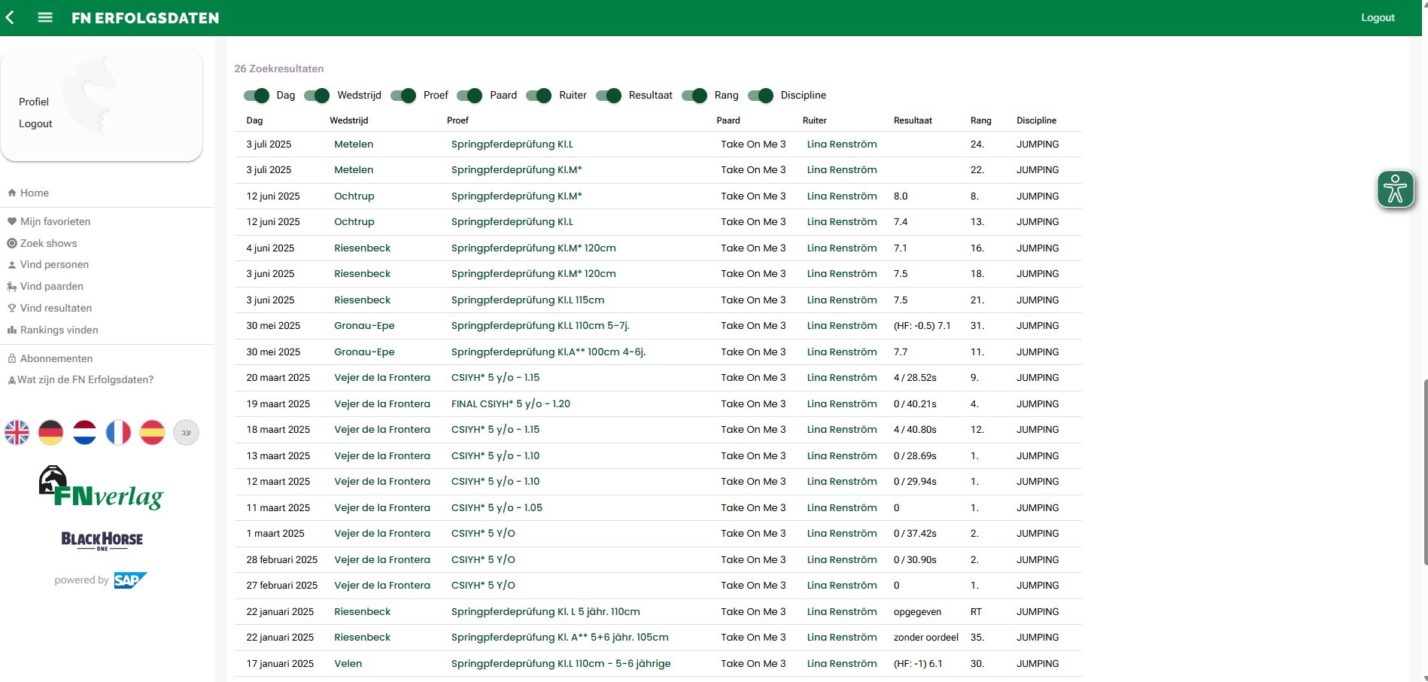1428x682 pixels.
Task: Click the Hebrew language round icon
Action: click(187, 433)
